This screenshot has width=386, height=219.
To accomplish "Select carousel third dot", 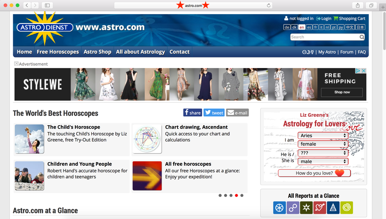I will tap(231, 196).
